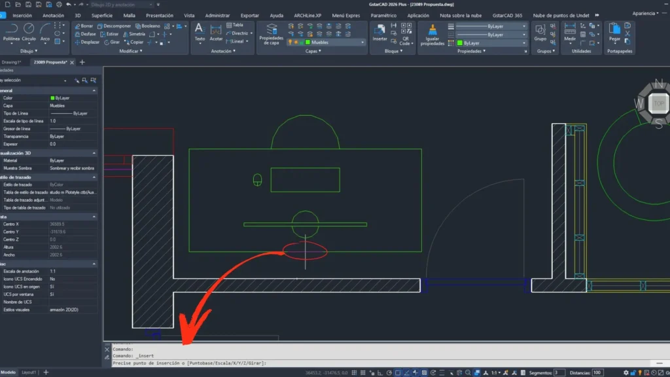The height and width of the screenshot is (377, 670).
Task: Insert a Tabla table
Action: click(235, 26)
